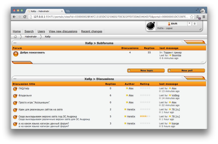This screenshot has width=218, height=144.
Task: Click the topic icon beside Флудильня
Action: click(x=15, y=96)
